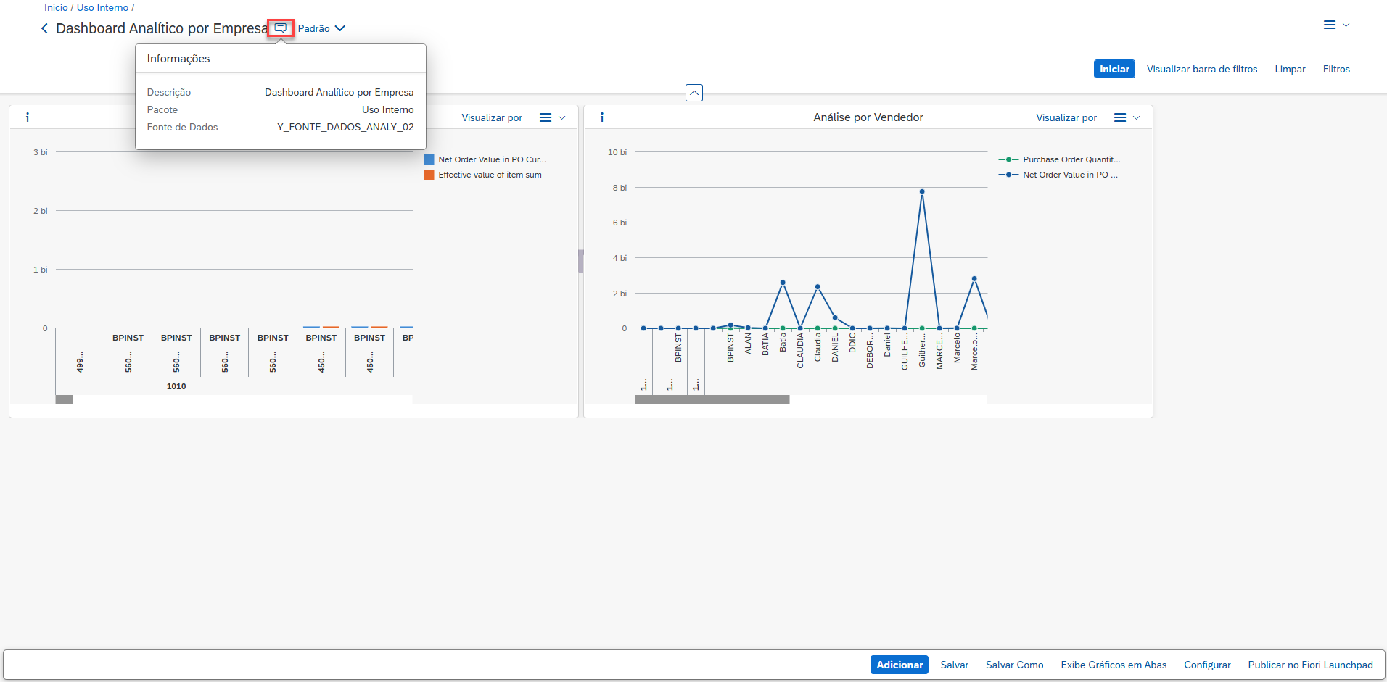Screen dimensions: 1387x682
Task: Open Visualizar por on the left chart
Action: click(492, 117)
